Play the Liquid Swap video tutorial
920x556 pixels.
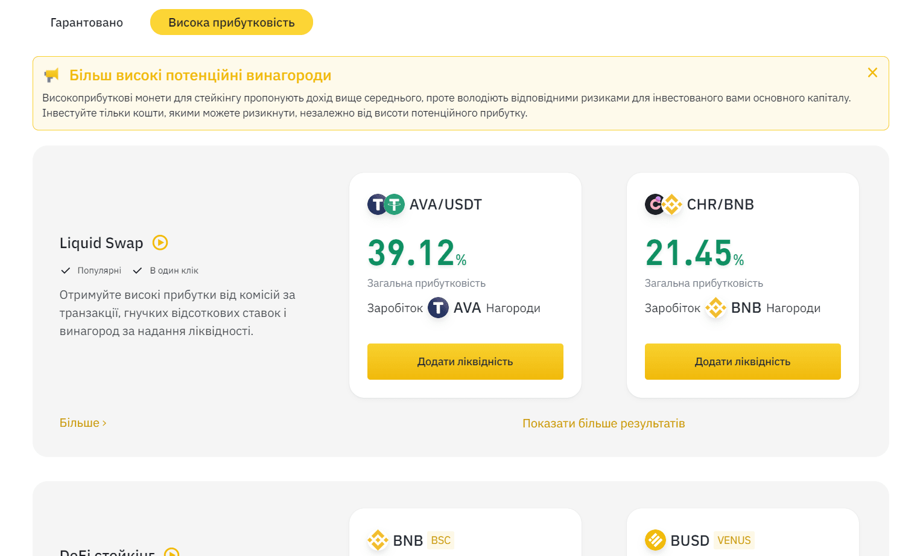(160, 243)
